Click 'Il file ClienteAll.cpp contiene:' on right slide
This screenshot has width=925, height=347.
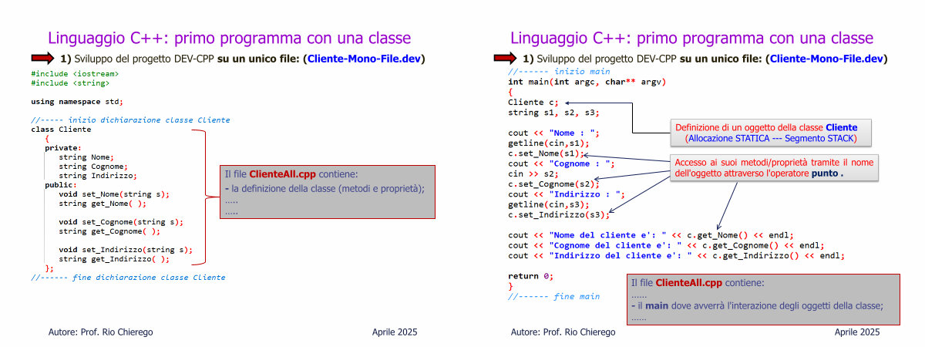(x=698, y=283)
